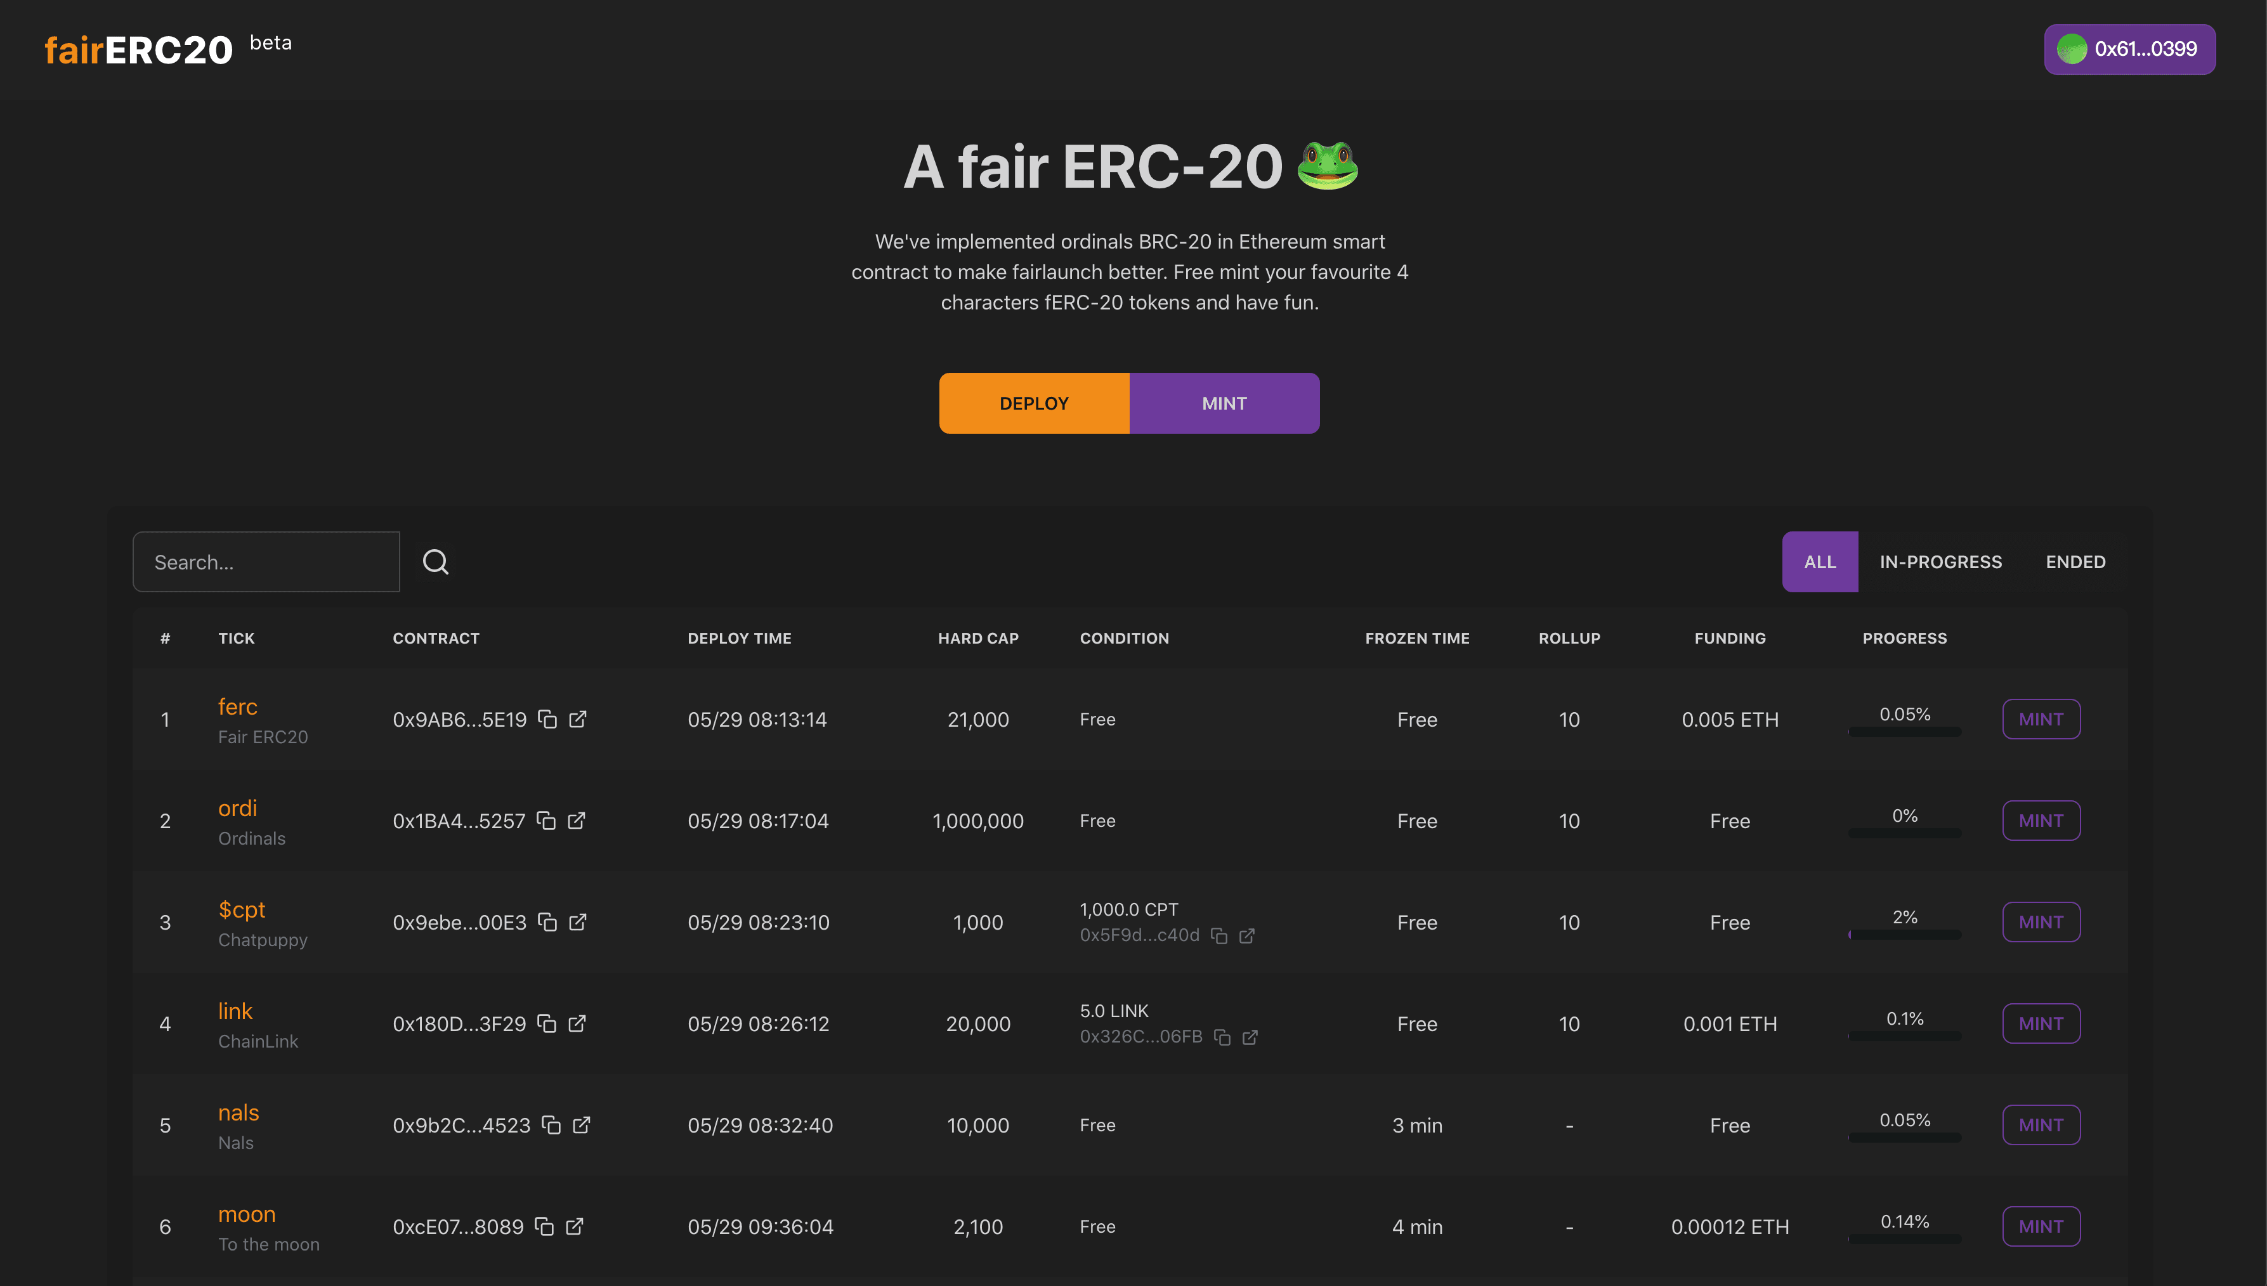Viewport: 2267px width, 1286px height.
Task: Focus the Search input field
Action: click(x=266, y=562)
